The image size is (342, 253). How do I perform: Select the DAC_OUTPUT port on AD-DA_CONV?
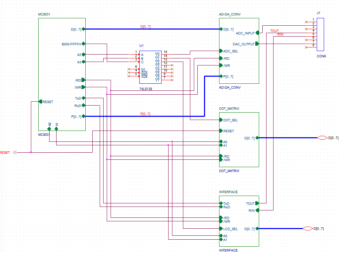click(x=257, y=44)
